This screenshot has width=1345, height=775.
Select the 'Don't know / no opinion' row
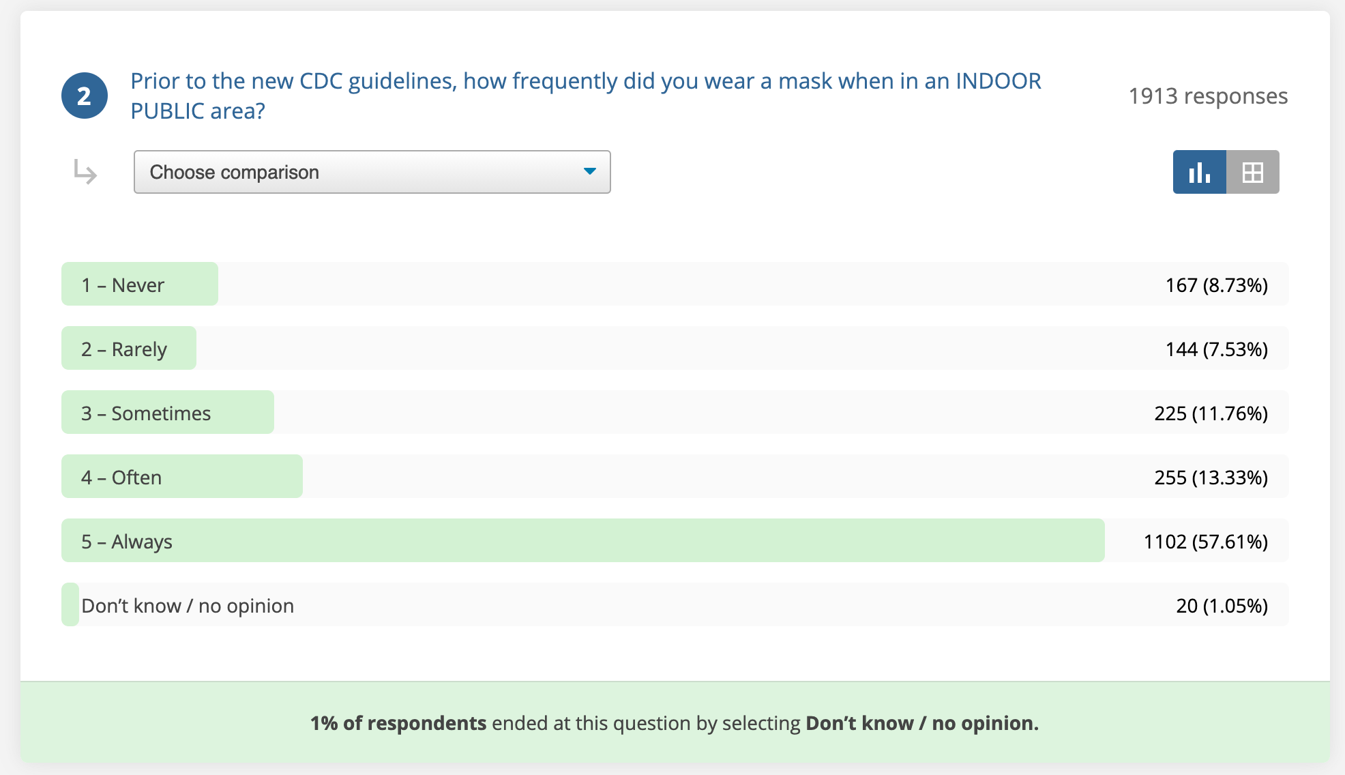tap(675, 604)
